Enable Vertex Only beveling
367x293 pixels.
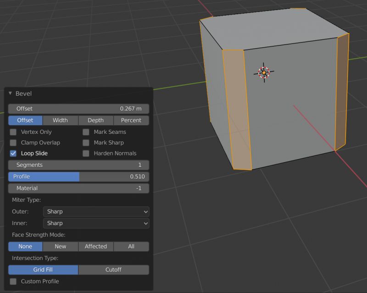(x=13, y=132)
